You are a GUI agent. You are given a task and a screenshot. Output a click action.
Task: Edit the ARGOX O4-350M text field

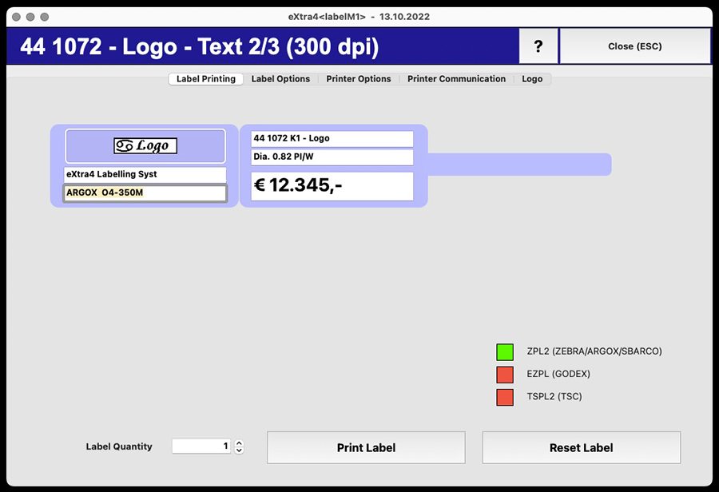pyautogui.click(x=145, y=192)
